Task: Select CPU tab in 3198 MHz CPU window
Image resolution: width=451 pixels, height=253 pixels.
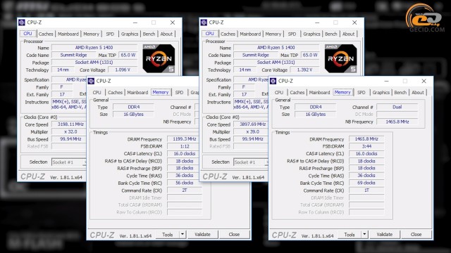Action: 27,34
